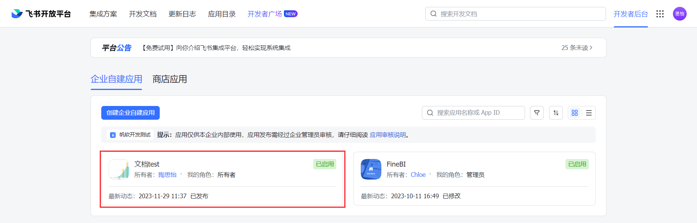Click the magnifier icon in docs search

(x=433, y=14)
